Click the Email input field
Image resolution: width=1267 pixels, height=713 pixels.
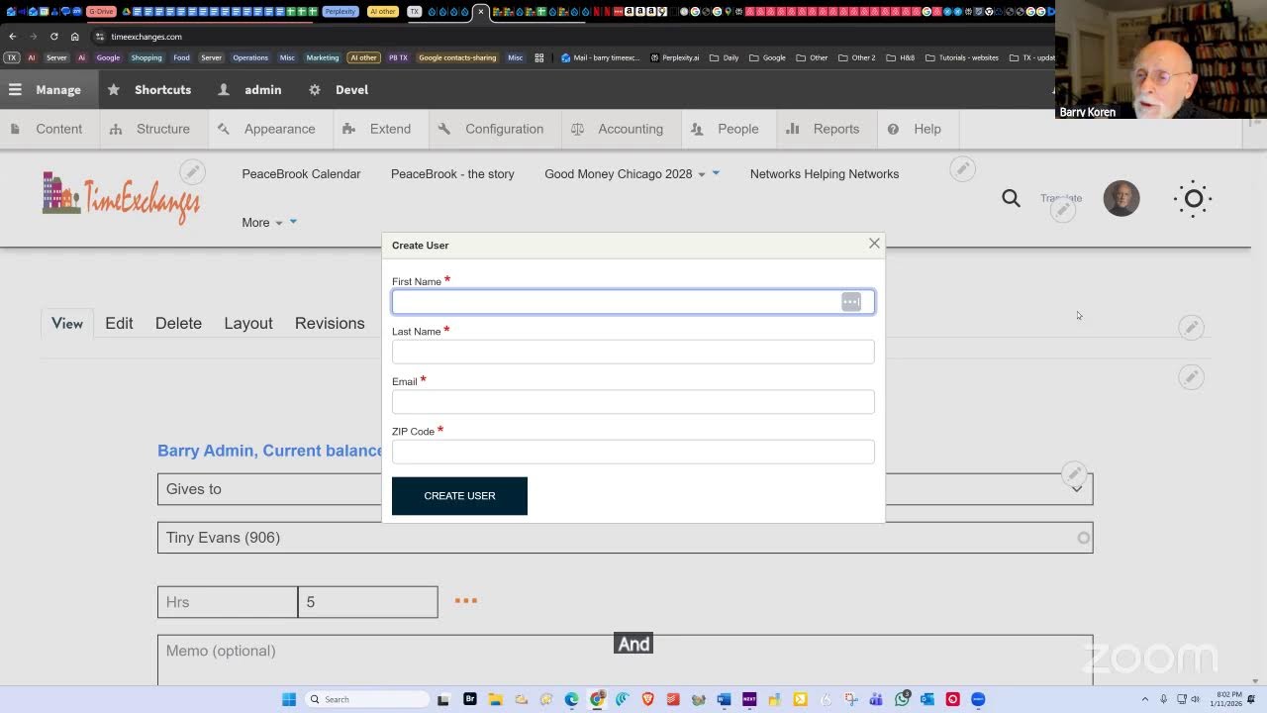pyautogui.click(x=633, y=401)
